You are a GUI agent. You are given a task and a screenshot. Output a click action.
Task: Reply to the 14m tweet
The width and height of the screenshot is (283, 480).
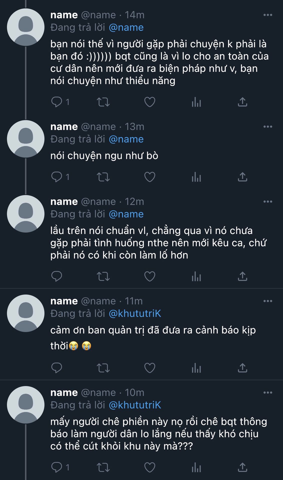(x=56, y=102)
